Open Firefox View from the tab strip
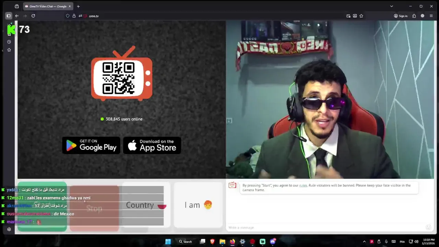 (17, 6)
